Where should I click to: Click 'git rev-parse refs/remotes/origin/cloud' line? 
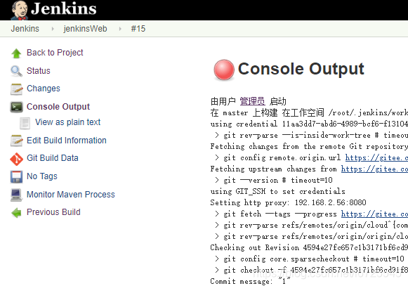(312, 226)
